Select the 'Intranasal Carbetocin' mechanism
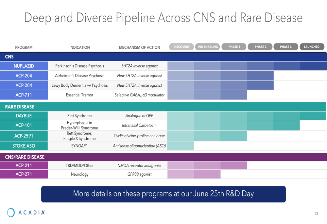 pyautogui.click(x=139, y=125)
